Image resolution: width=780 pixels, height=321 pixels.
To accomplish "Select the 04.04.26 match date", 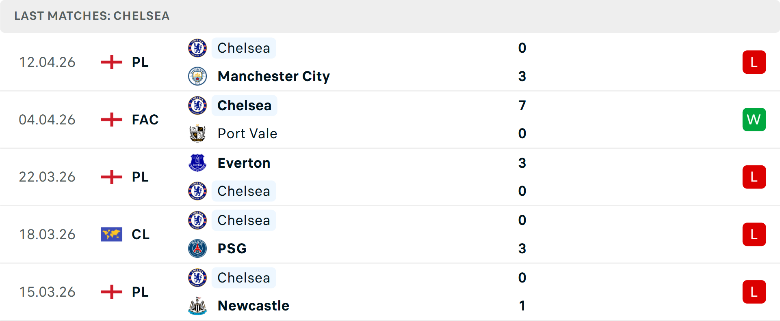I will (47, 120).
